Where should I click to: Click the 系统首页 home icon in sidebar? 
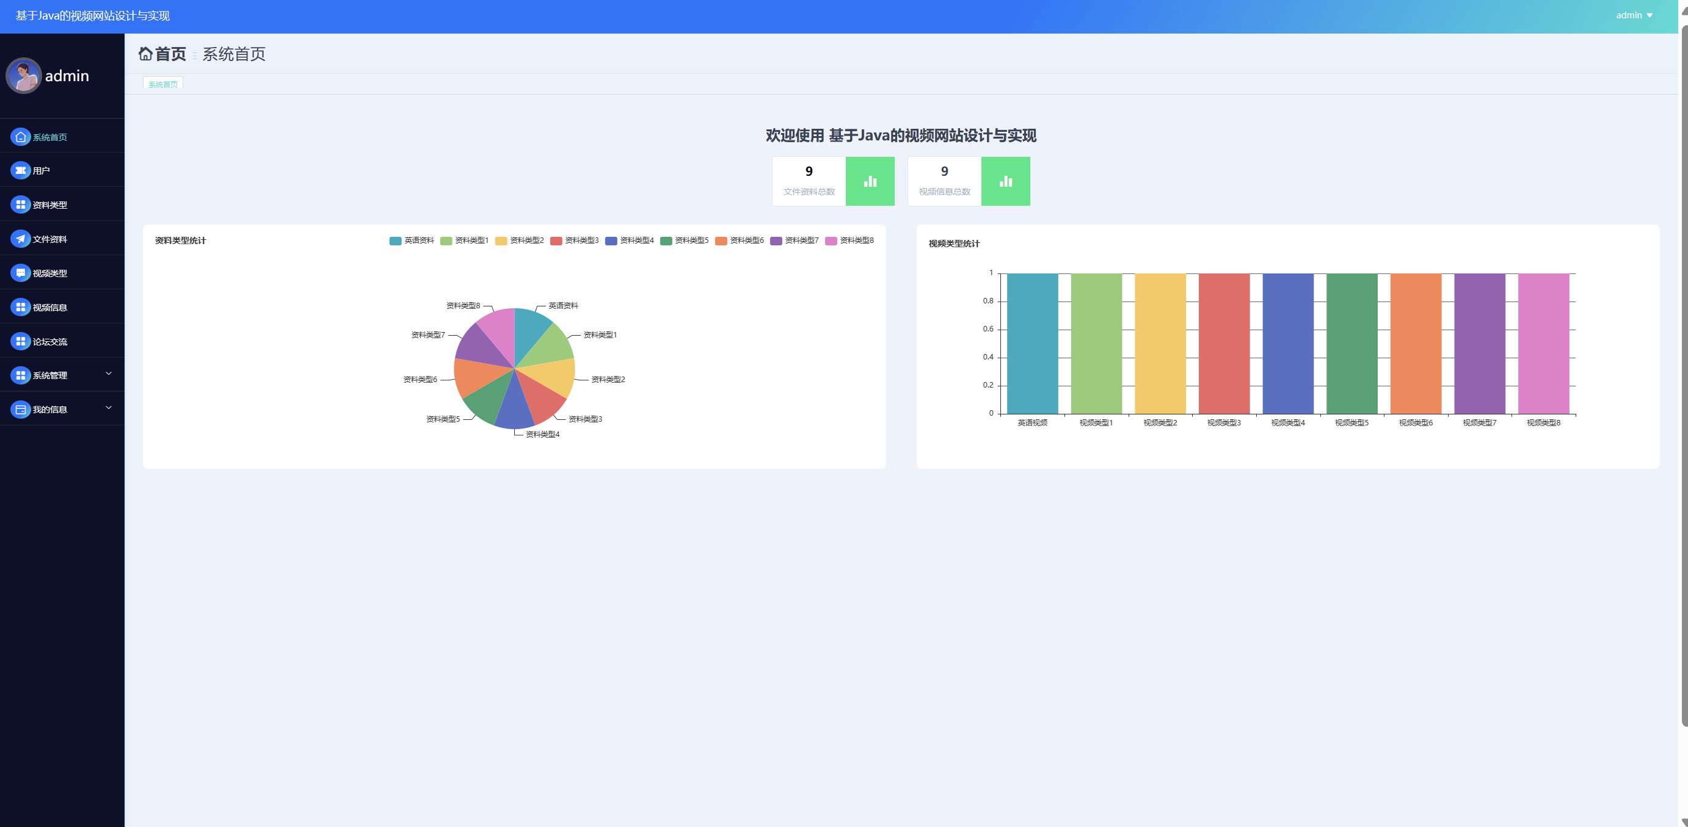click(20, 137)
